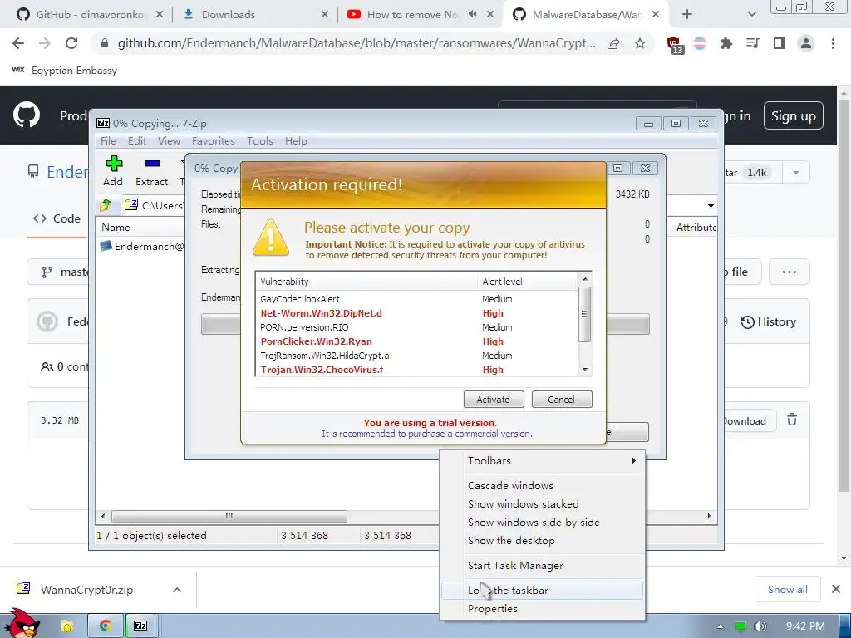
Task: Mute the YouTube tab with its speaker icon
Action: (x=473, y=15)
